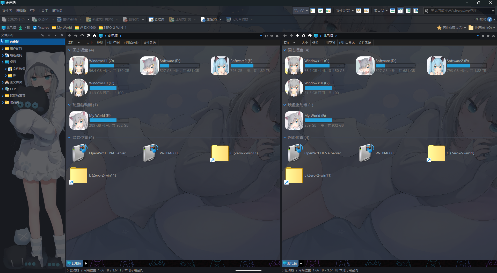Image resolution: width=497 pixels, height=273 pixels.
Task: Click the folder tree search magnifier icon
Action: click(x=43, y=35)
